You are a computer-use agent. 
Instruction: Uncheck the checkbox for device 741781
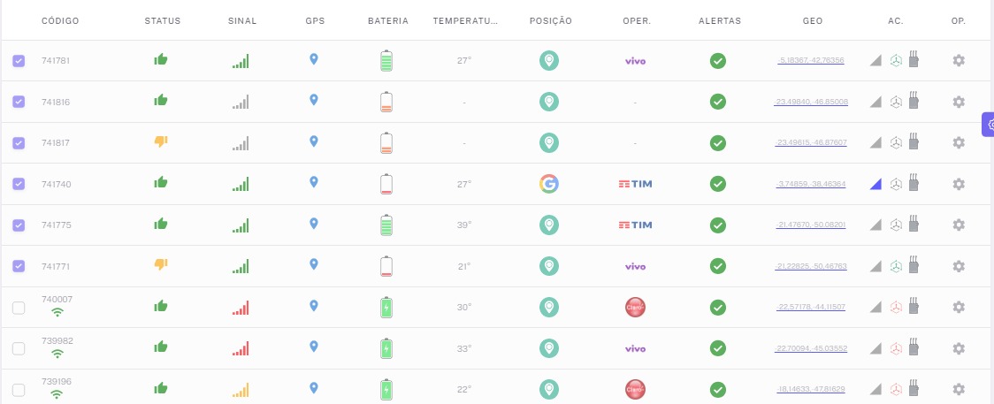click(19, 61)
